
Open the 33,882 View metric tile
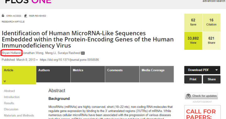tap(193, 41)
